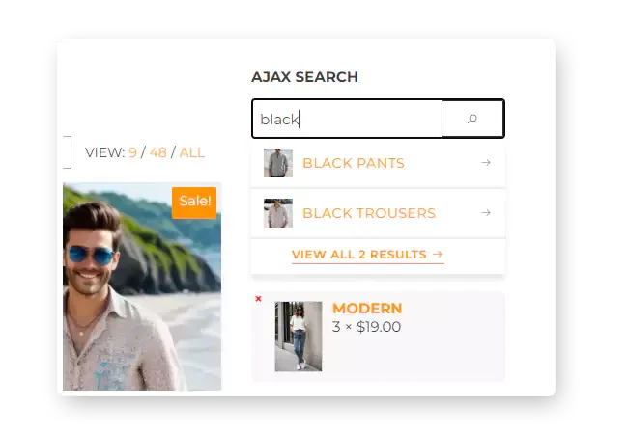Click the arrow beside Black Trousers
This screenshot has height=434, width=628.
(486, 212)
